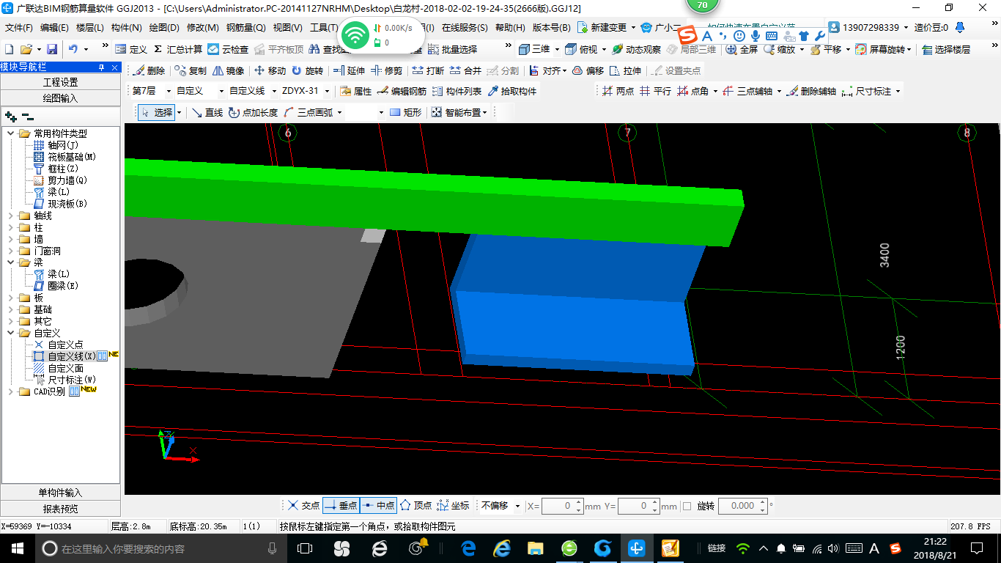
Task: Increase the Y offset stepper value
Action: (654, 502)
